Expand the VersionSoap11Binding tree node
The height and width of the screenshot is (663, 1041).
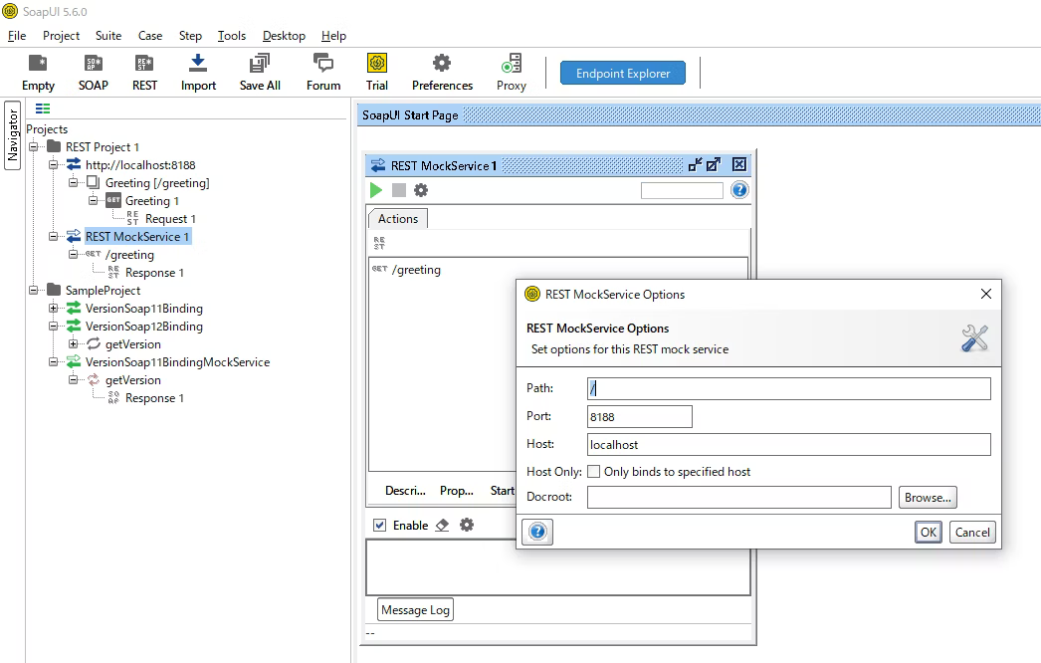point(54,309)
